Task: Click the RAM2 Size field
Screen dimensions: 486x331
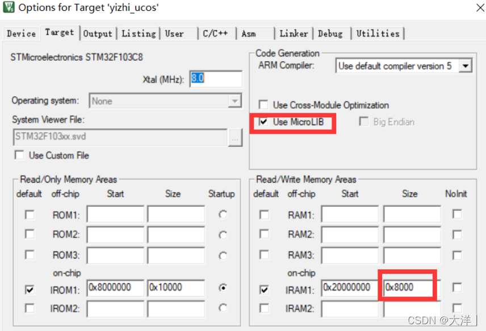Action: click(412, 235)
